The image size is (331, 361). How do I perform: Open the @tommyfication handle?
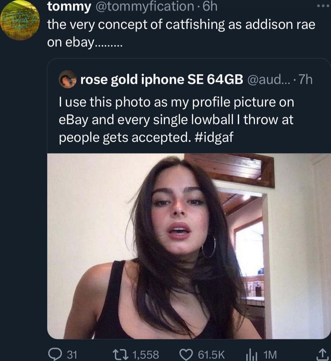(x=145, y=7)
